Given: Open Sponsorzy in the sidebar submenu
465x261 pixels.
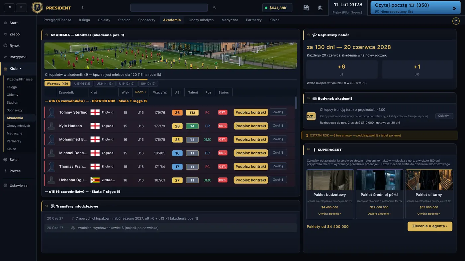Looking at the screenshot, I should 15,110.
